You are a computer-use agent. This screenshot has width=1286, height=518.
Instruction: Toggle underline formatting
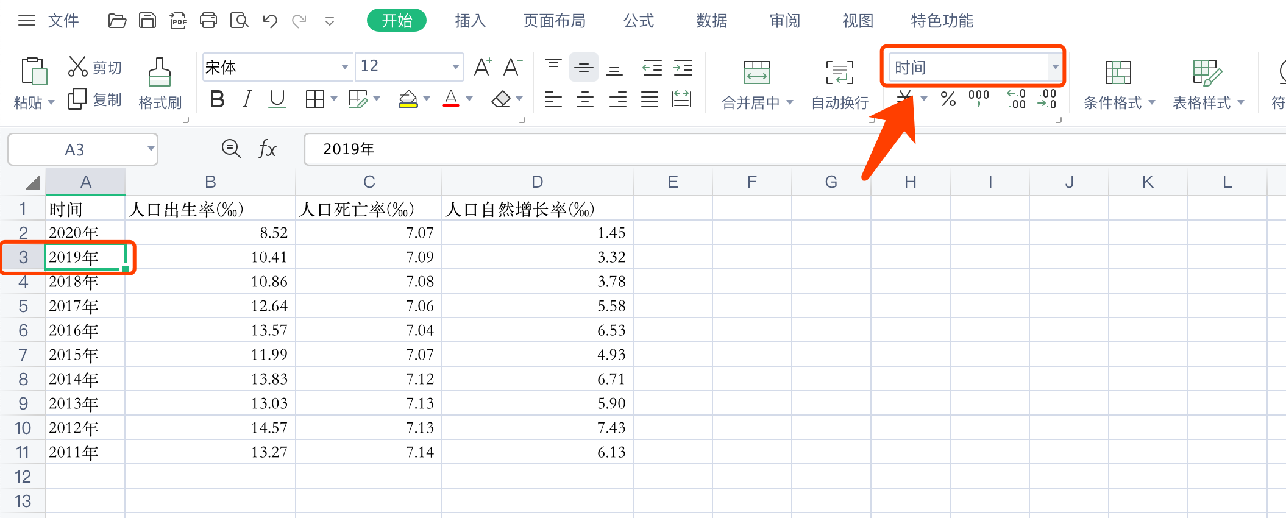coord(277,99)
